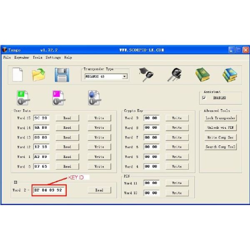Image resolution: width=250 pixels, height=250 pixels.
Task: Click the PIN Word 11 Write button
Action: [x=177, y=183]
